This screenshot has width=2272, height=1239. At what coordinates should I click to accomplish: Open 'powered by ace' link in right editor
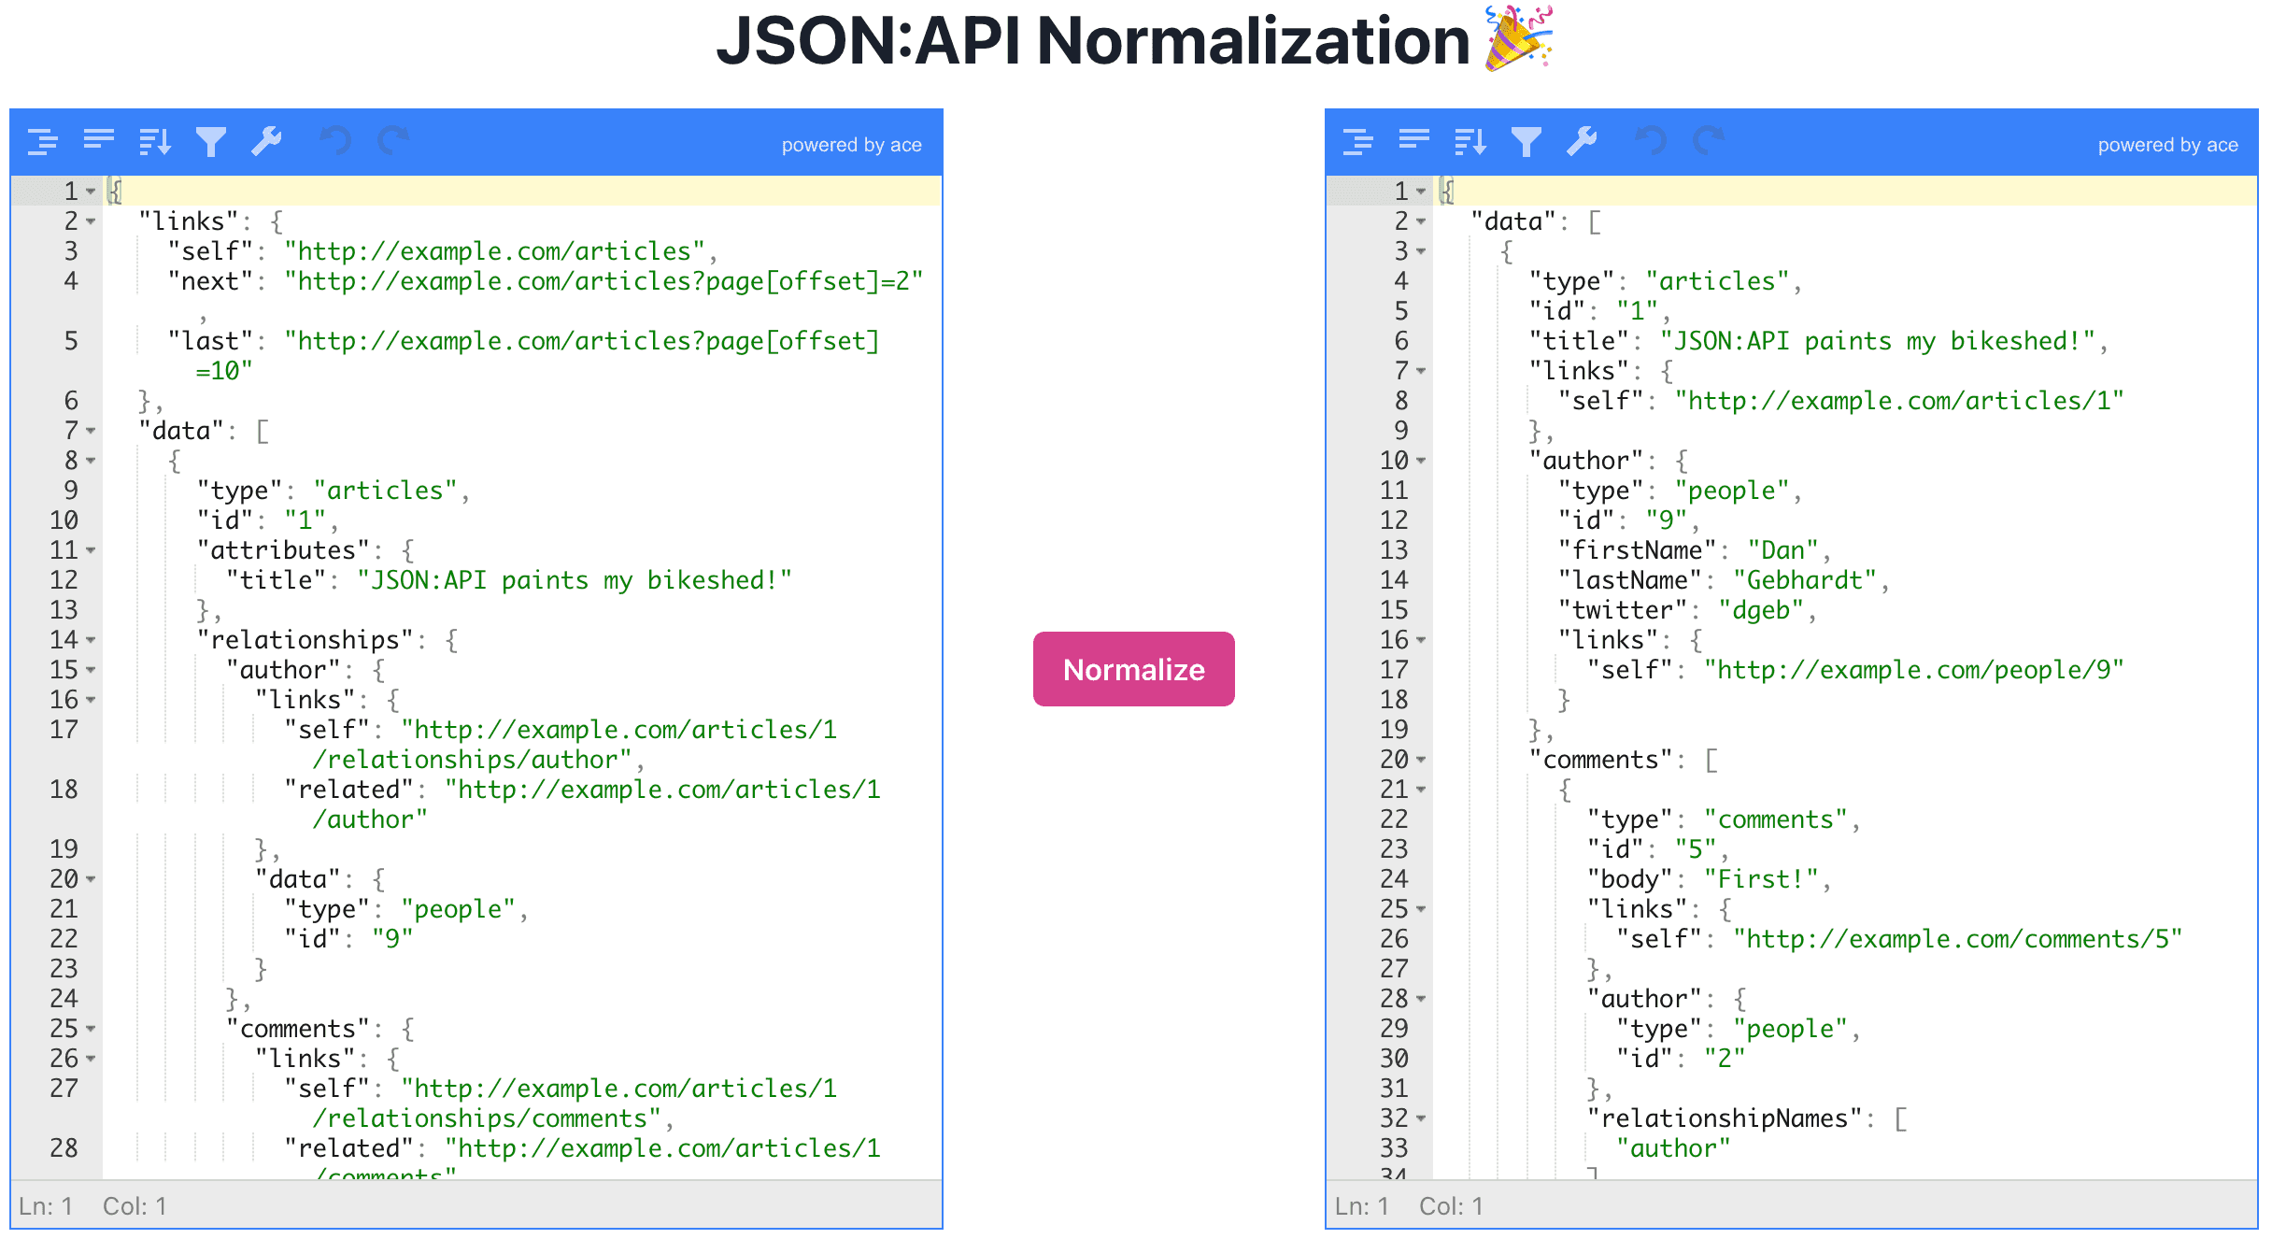pyautogui.click(x=2167, y=145)
